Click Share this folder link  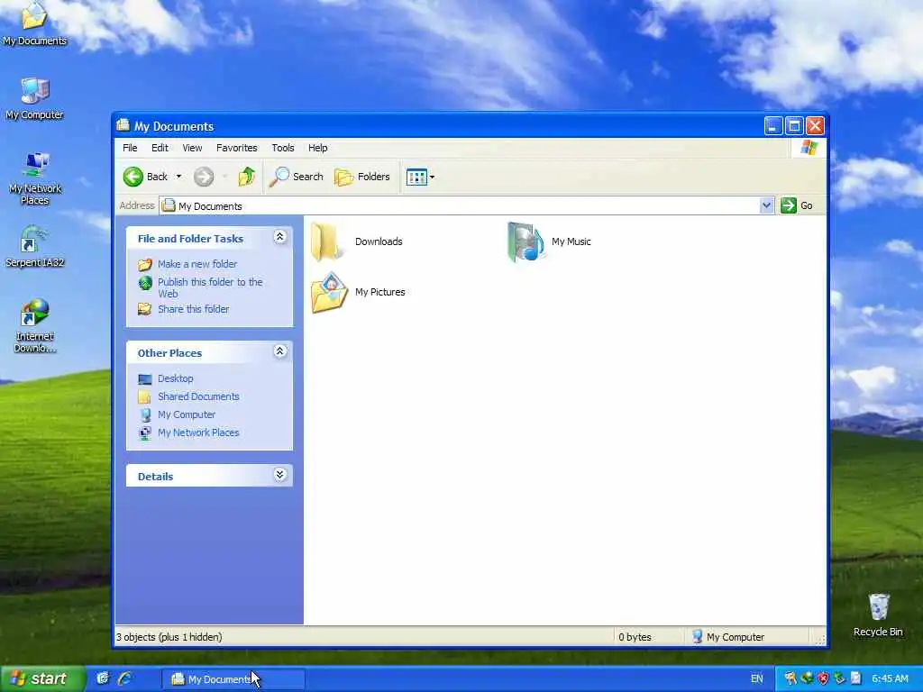click(193, 309)
